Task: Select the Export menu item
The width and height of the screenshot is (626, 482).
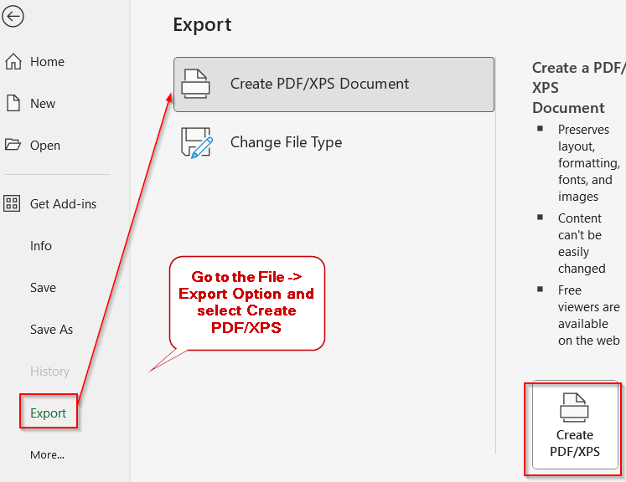Action: point(49,413)
